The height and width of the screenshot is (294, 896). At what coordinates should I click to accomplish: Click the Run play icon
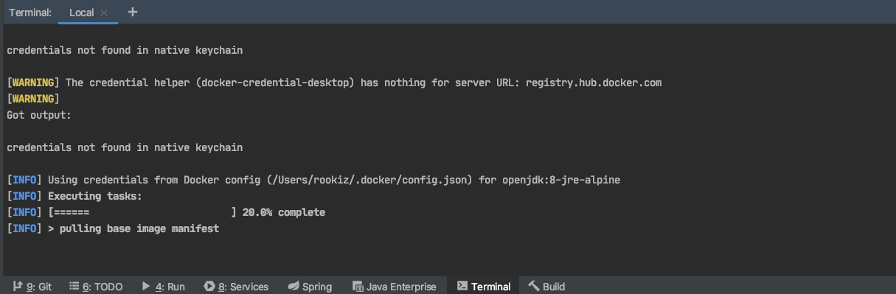(146, 286)
